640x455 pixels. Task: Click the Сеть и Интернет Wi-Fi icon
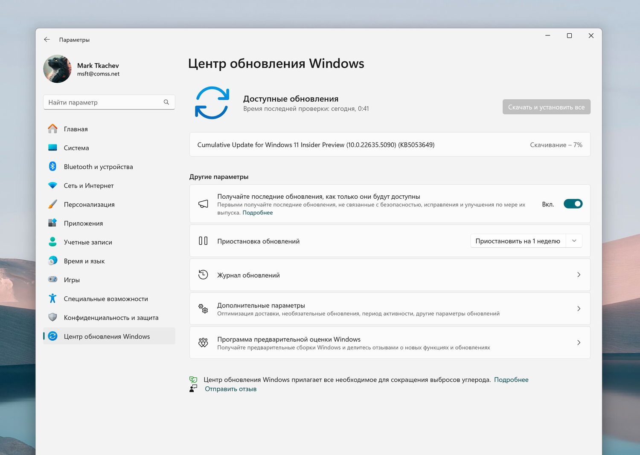[52, 185]
